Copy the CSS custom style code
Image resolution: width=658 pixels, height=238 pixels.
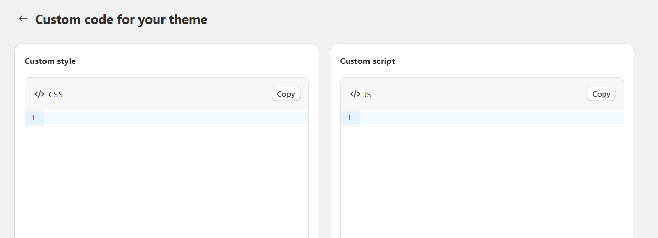[x=286, y=94]
